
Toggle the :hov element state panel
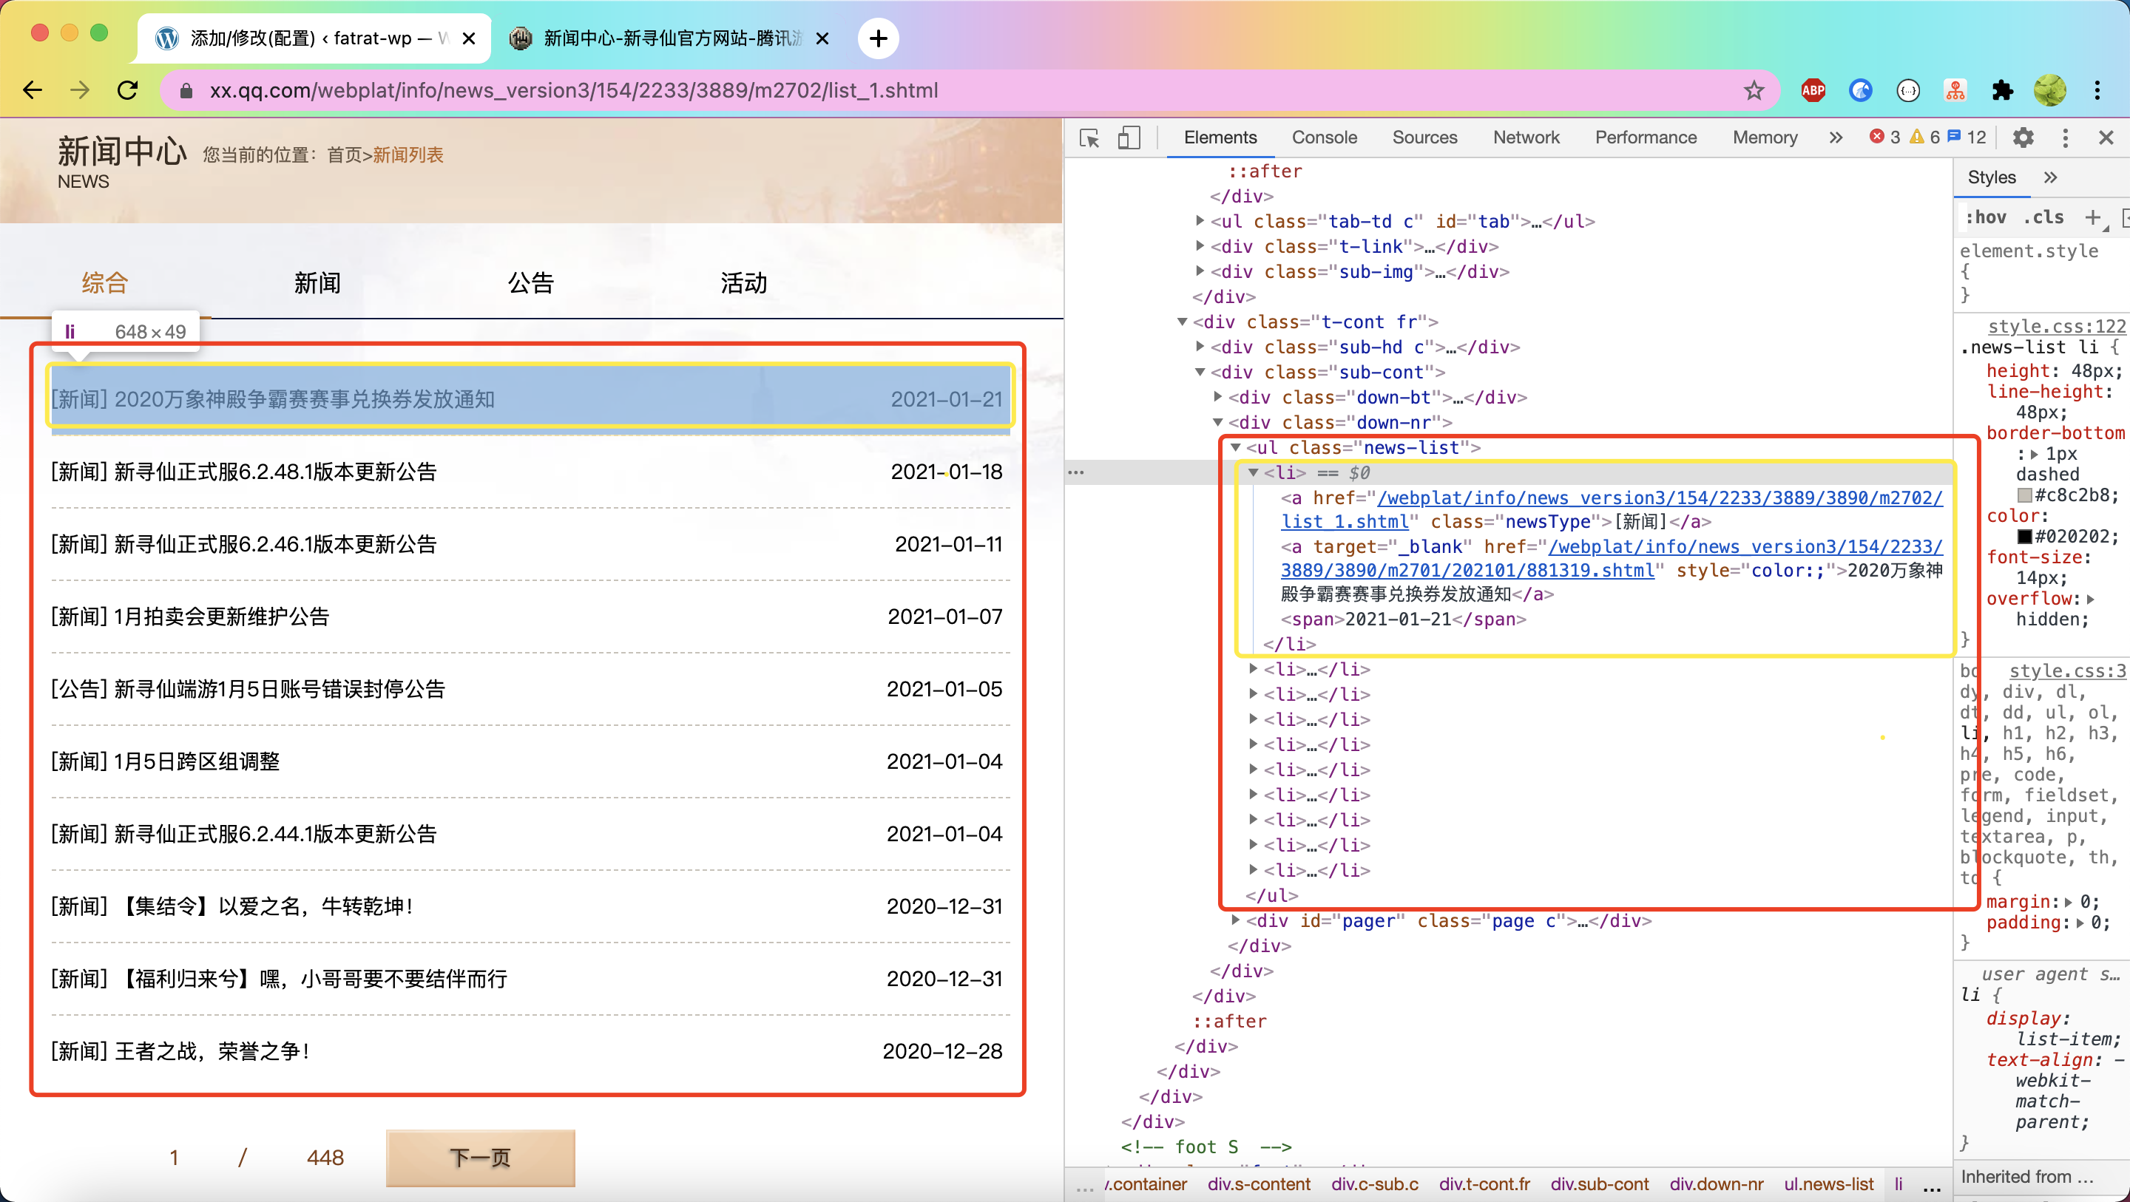[x=1985, y=217]
